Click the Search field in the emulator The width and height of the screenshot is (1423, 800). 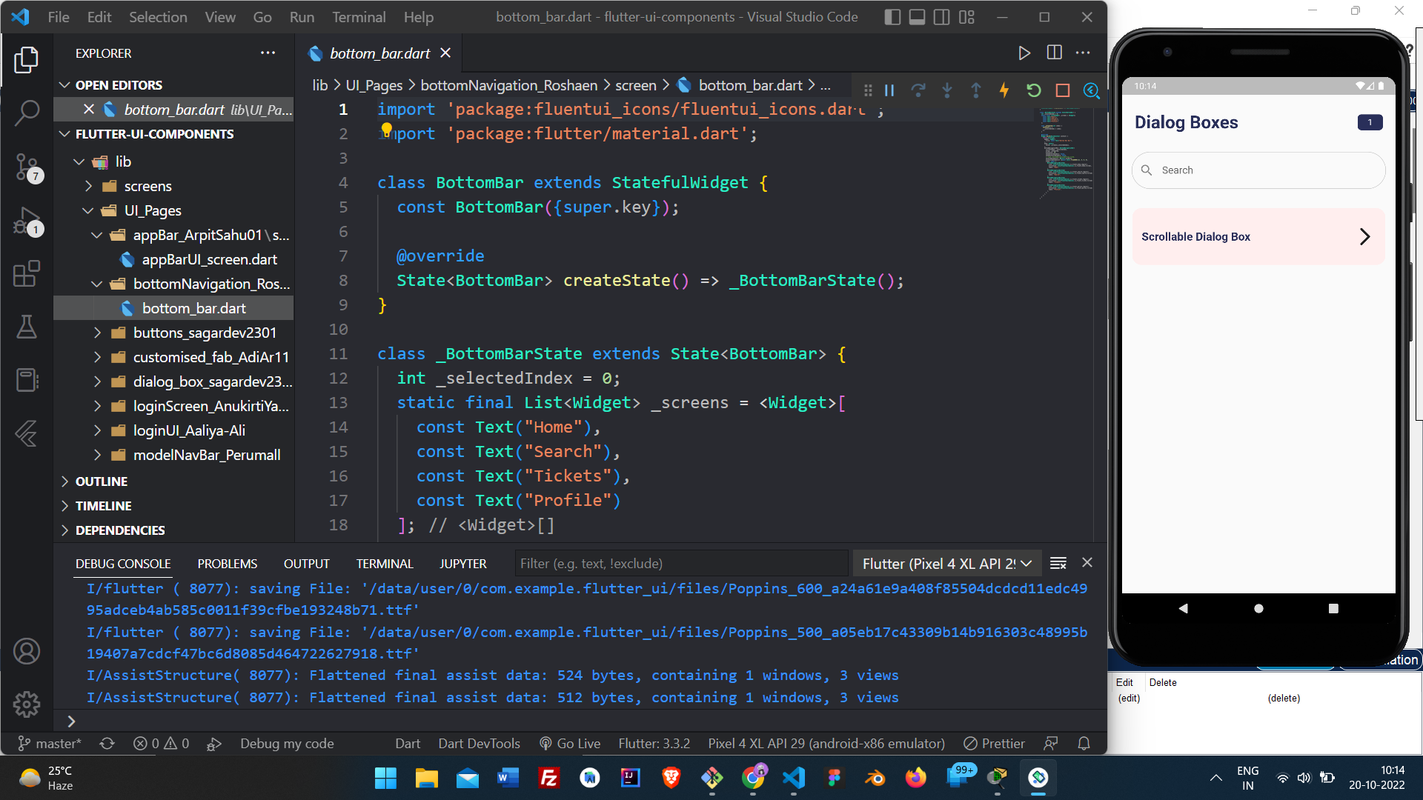tap(1258, 170)
